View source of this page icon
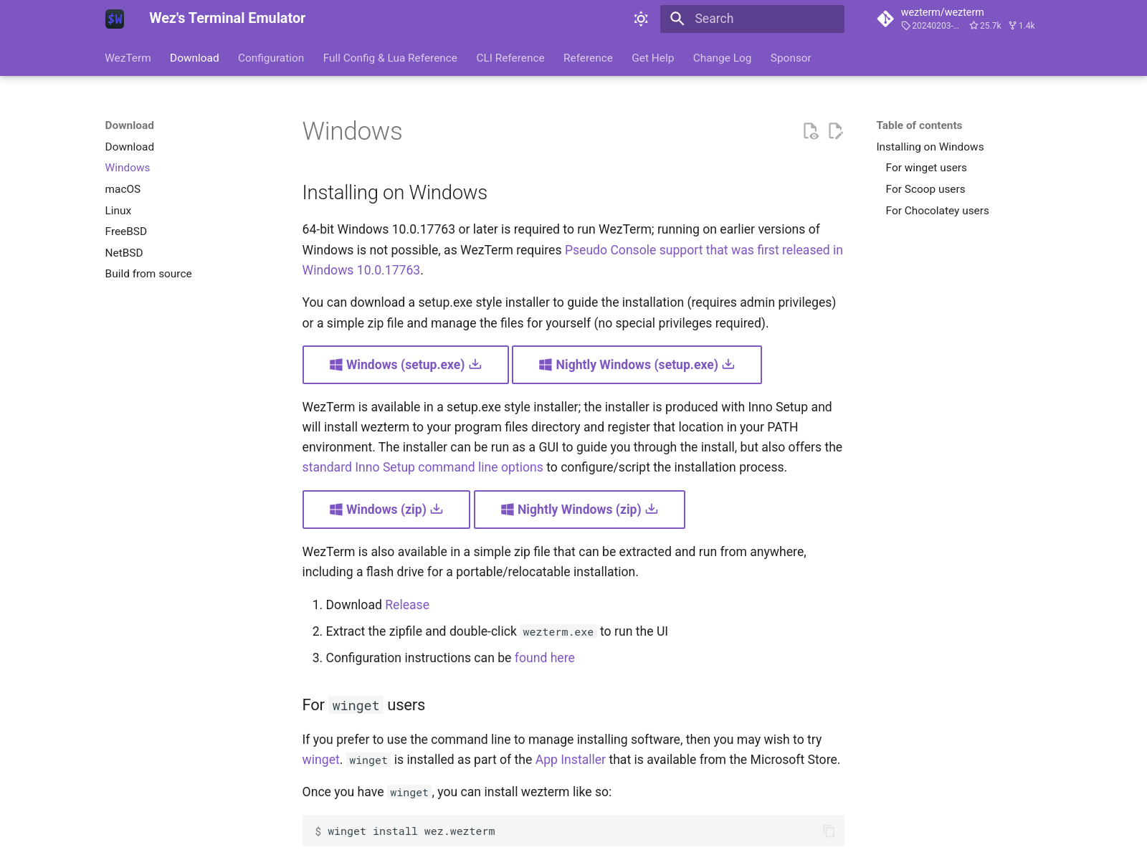The height and width of the screenshot is (860, 1147). tap(810, 131)
